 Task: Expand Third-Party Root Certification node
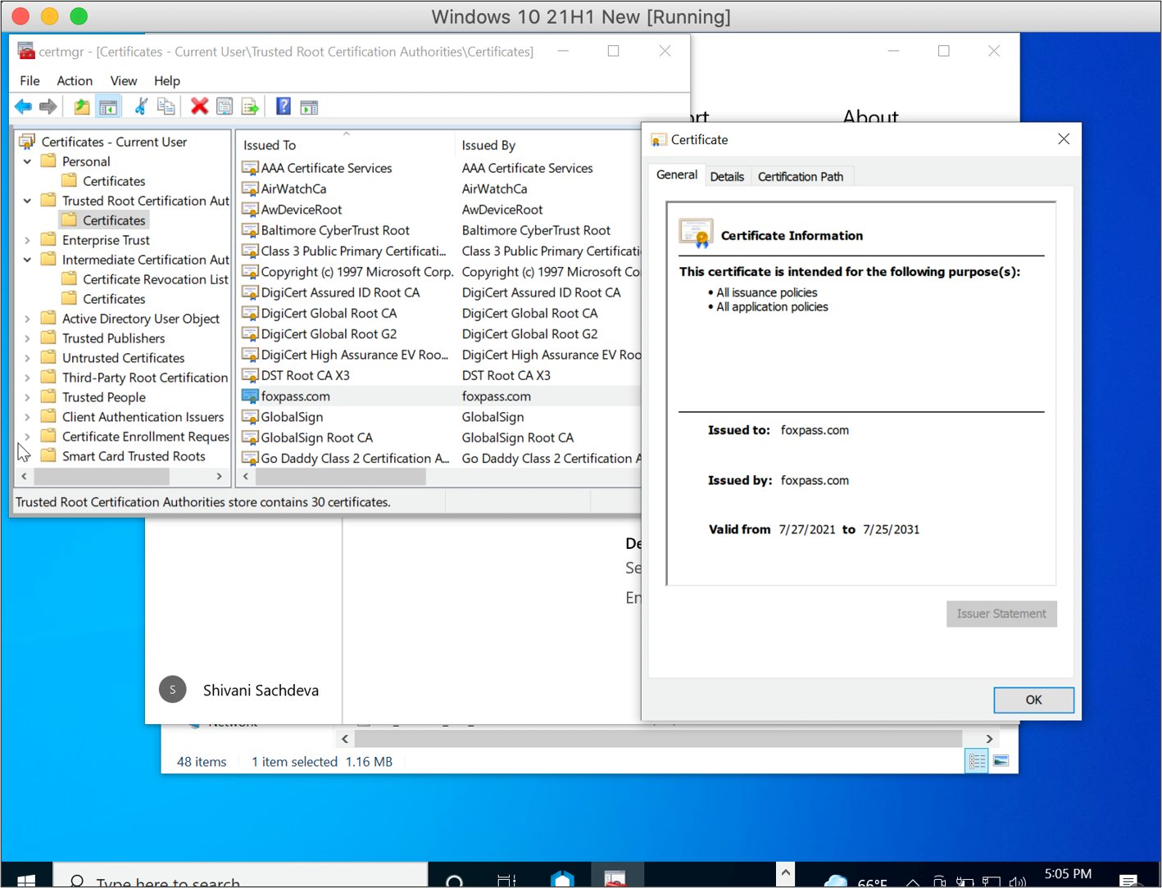(x=27, y=378)
